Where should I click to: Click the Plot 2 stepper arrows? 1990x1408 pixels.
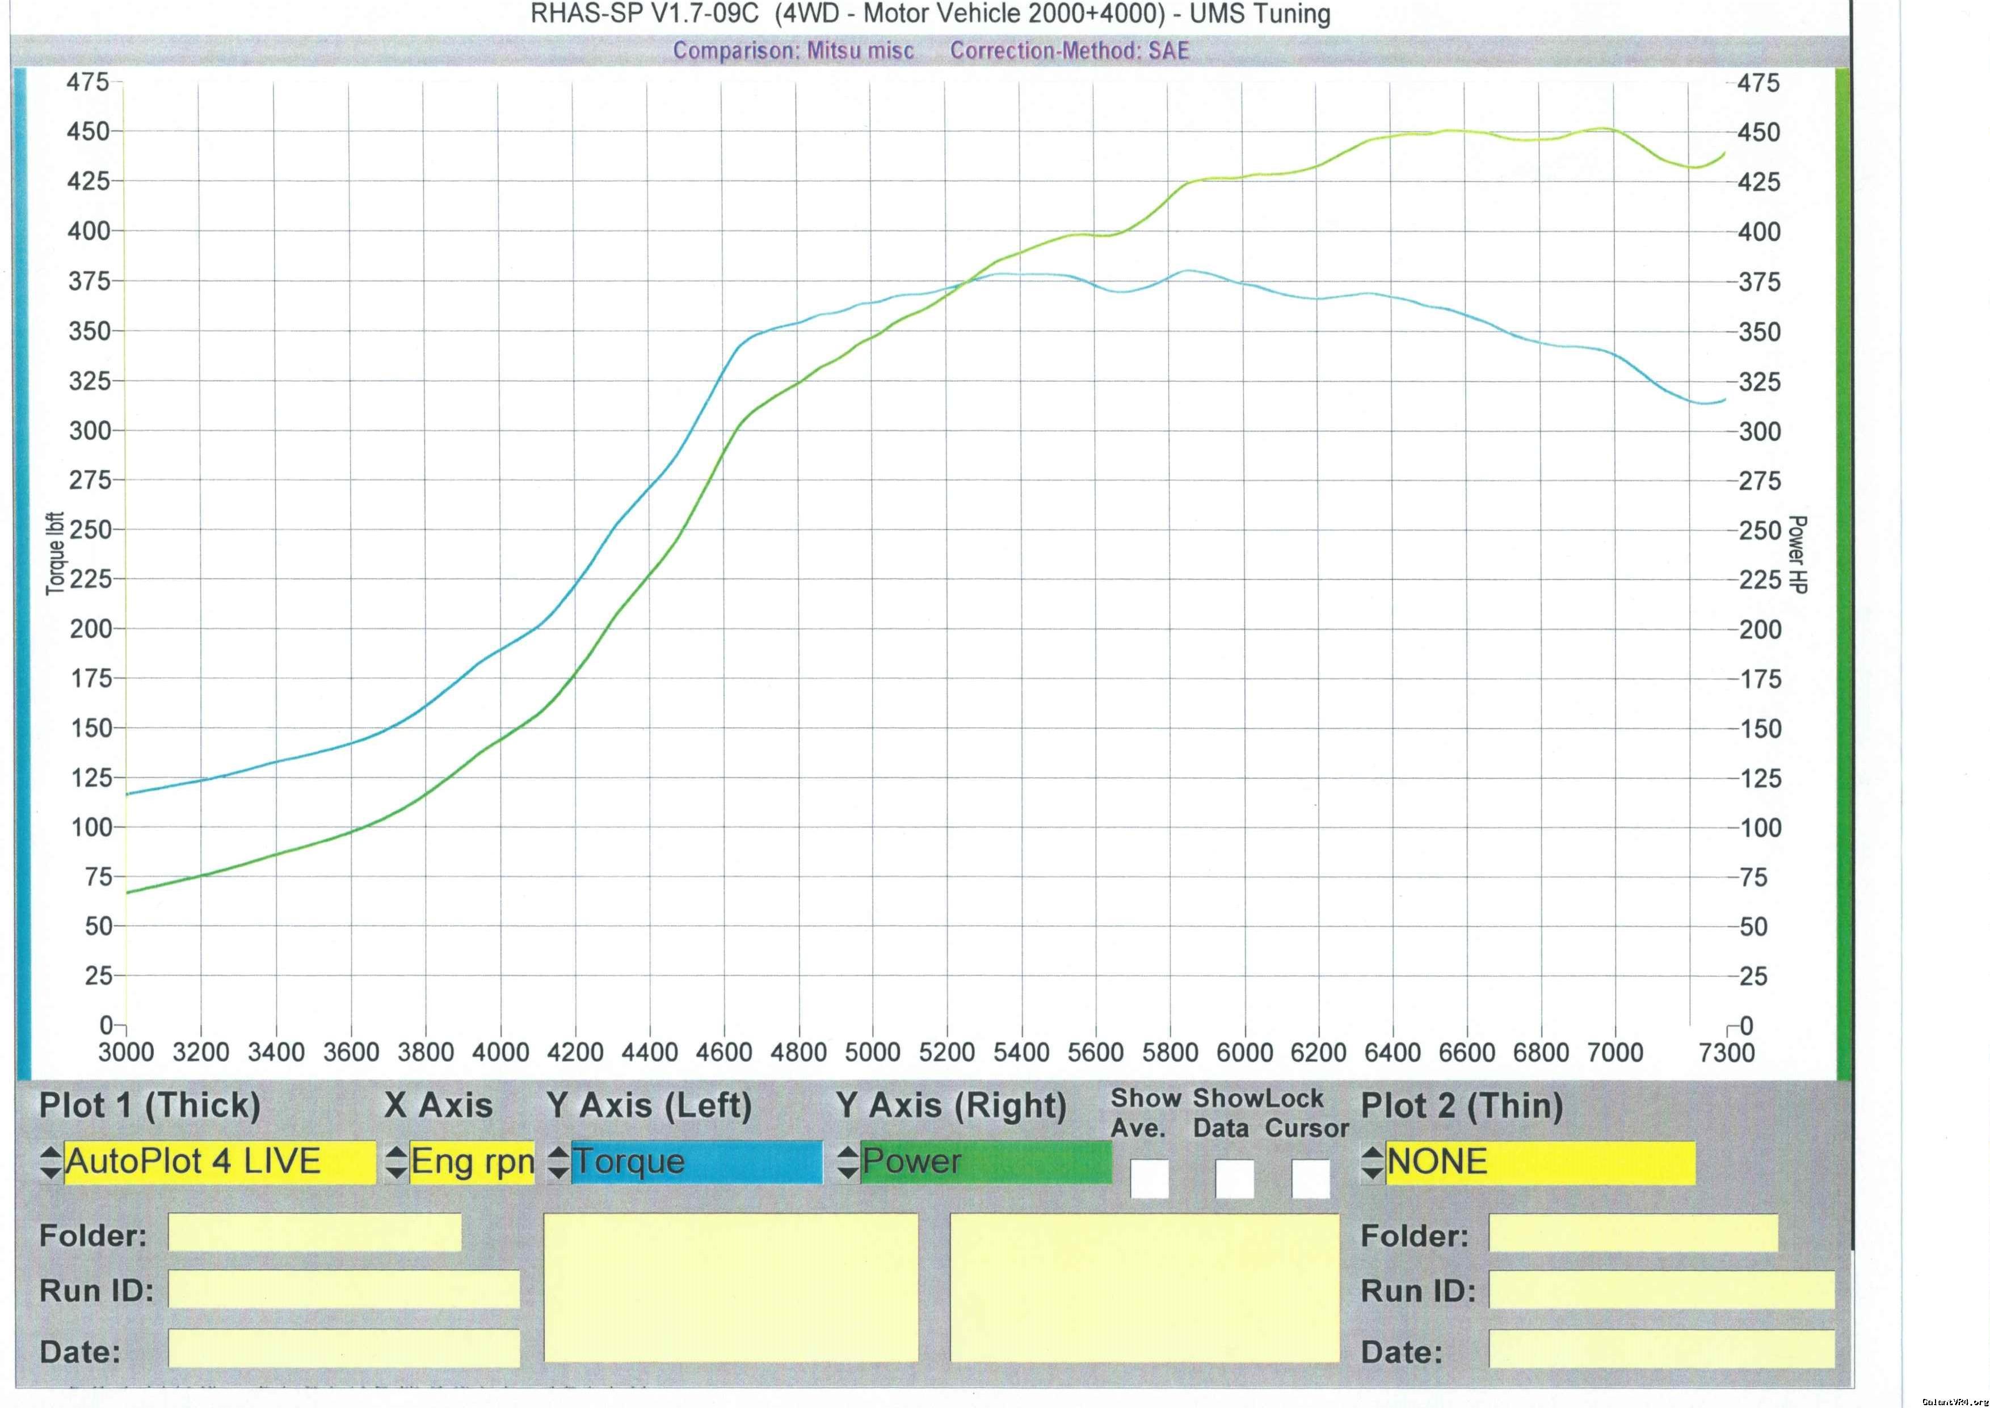click(x=1372, y=1163)
